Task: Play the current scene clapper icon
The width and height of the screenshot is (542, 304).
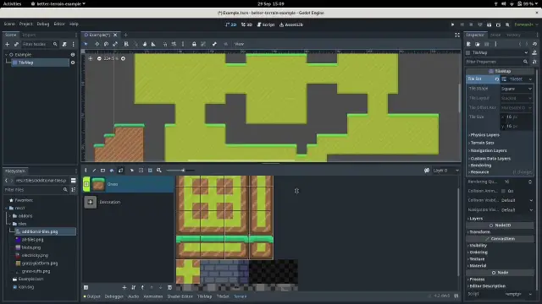Action: coord(489,24)
